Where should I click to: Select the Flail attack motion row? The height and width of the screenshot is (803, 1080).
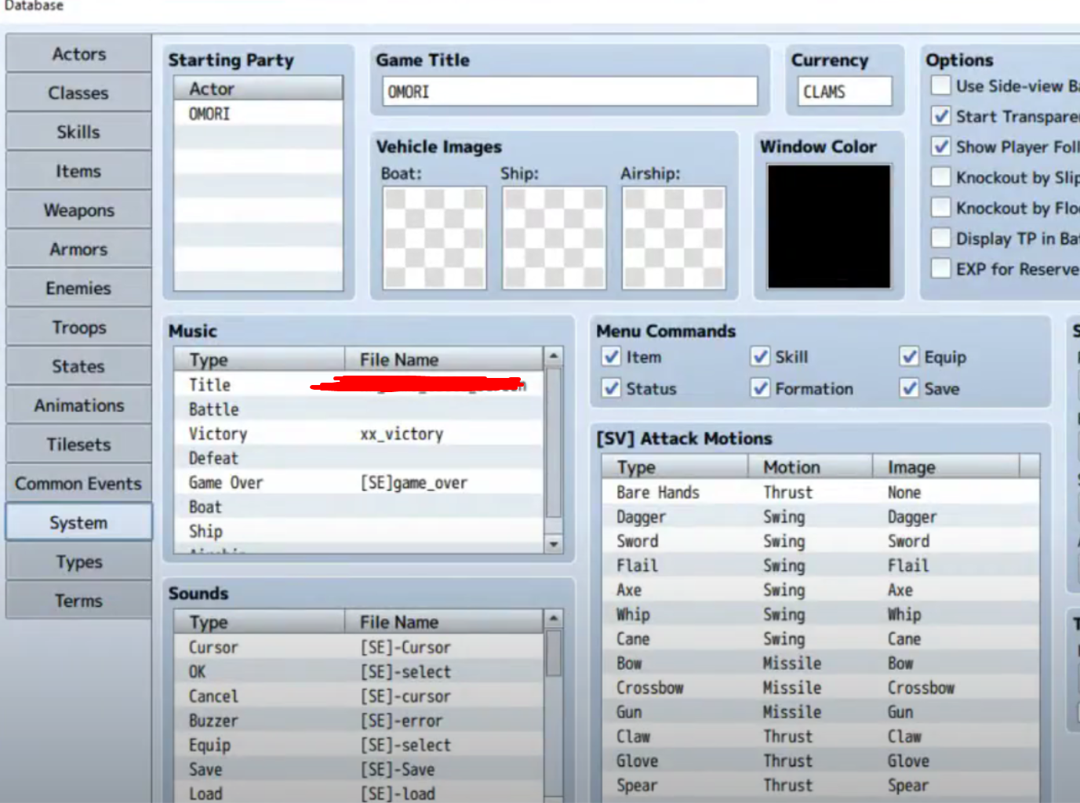(x=820, y=565)
